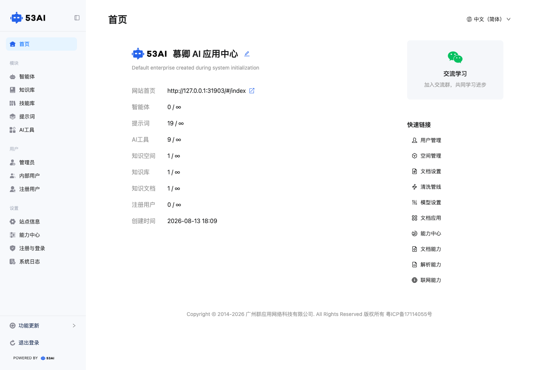533x370 pixels.
Task: Click the log icon beside 系统日志
Action: 13,262
